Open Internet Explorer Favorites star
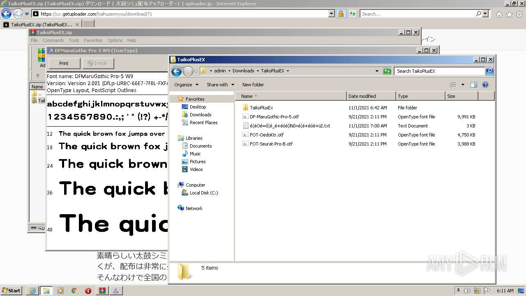Viewport: 526px width, 296px height. click(x=509, y=14)
